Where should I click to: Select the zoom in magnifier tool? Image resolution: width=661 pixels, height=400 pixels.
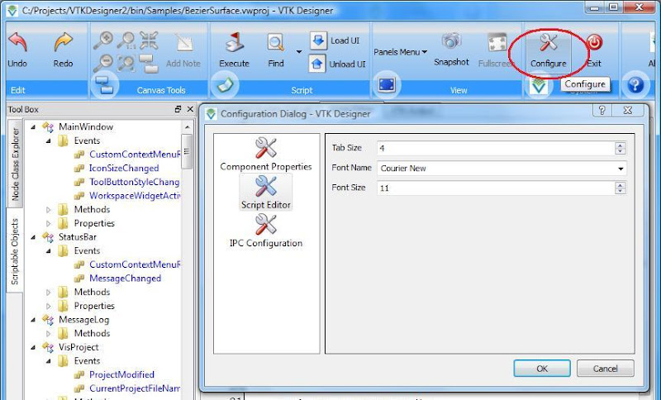pyautogui.click(x=102, y=40)
